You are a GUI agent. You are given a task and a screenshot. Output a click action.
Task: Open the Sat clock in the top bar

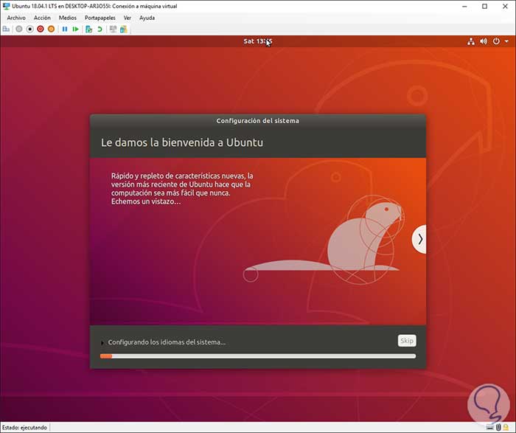pos(258,41)
